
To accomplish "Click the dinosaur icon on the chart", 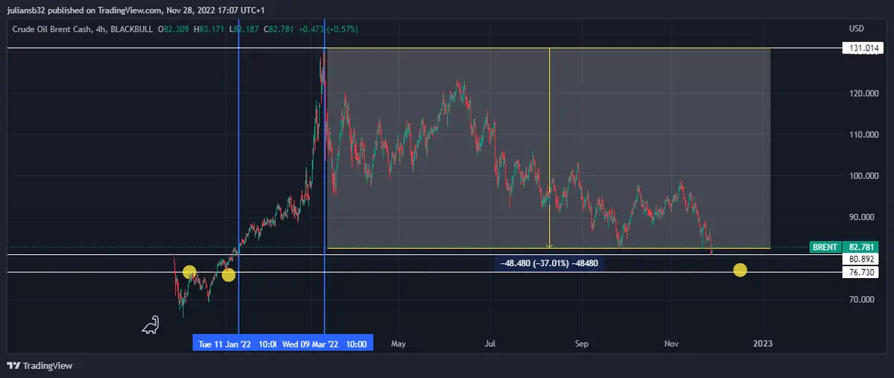I will coord(150,324).
